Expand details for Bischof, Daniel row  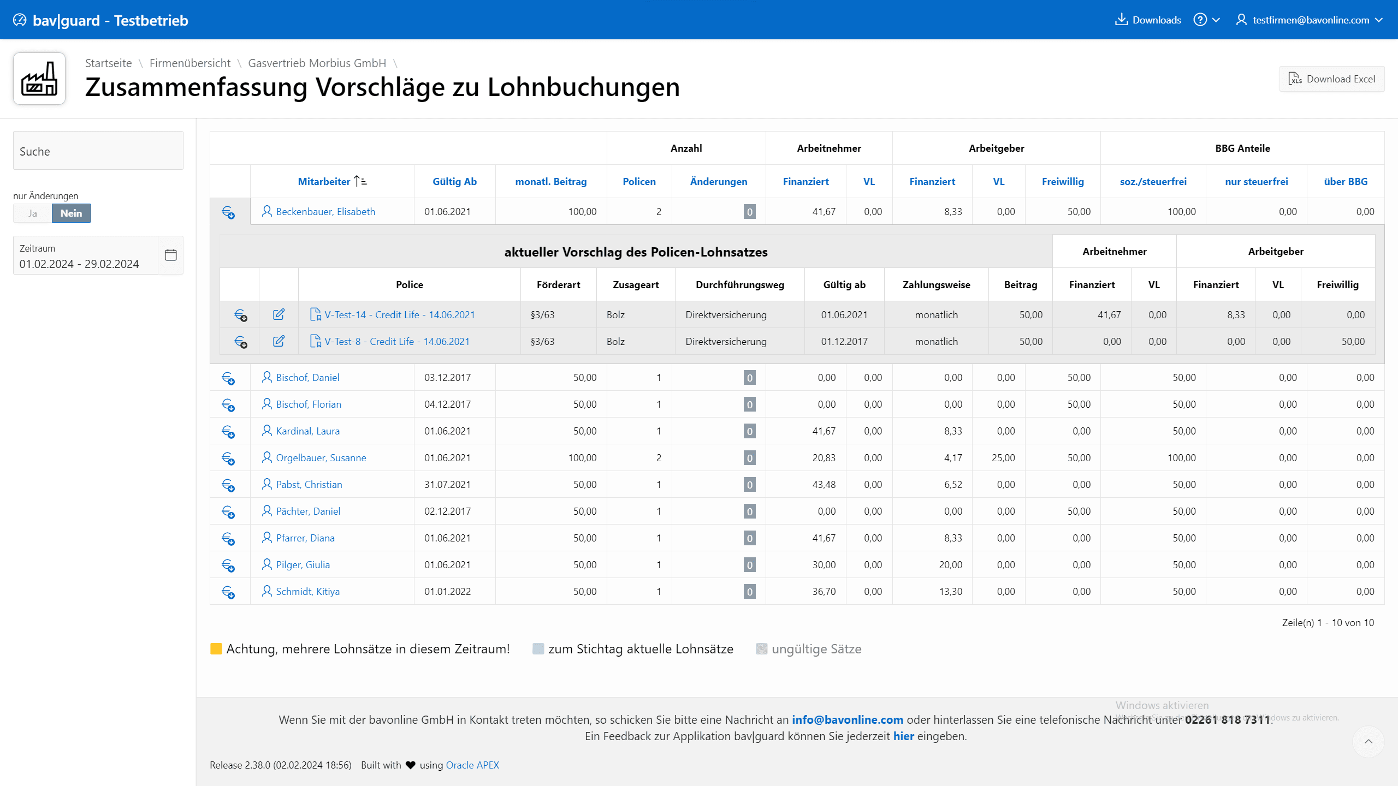click(228, 378)
